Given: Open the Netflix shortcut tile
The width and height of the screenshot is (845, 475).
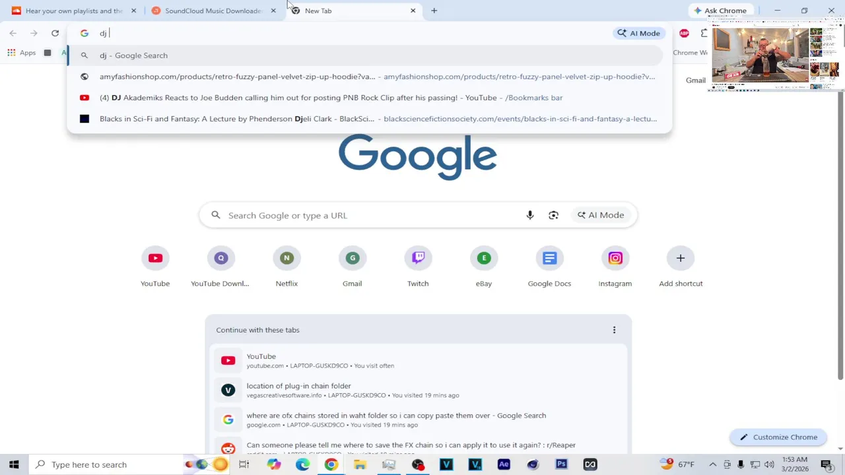Looking at the screenshot, I should tap(287, 267).
